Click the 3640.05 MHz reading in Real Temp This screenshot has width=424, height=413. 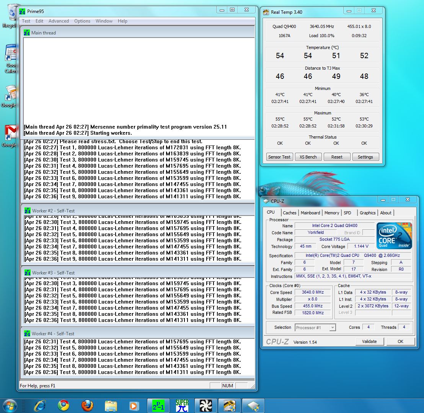[x=322, y=26]
